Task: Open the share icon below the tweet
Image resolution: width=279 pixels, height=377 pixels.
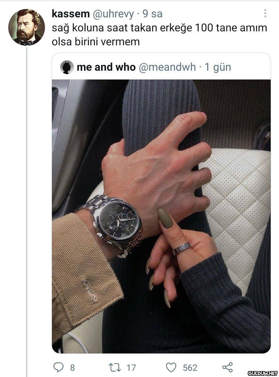Action: (x=227, y=367)
